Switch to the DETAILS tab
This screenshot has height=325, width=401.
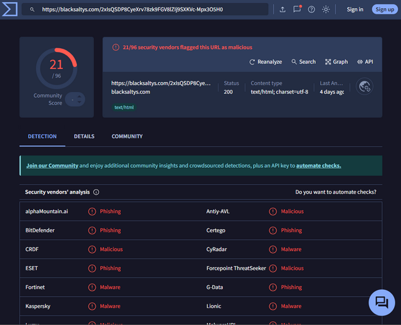point(84,137)
